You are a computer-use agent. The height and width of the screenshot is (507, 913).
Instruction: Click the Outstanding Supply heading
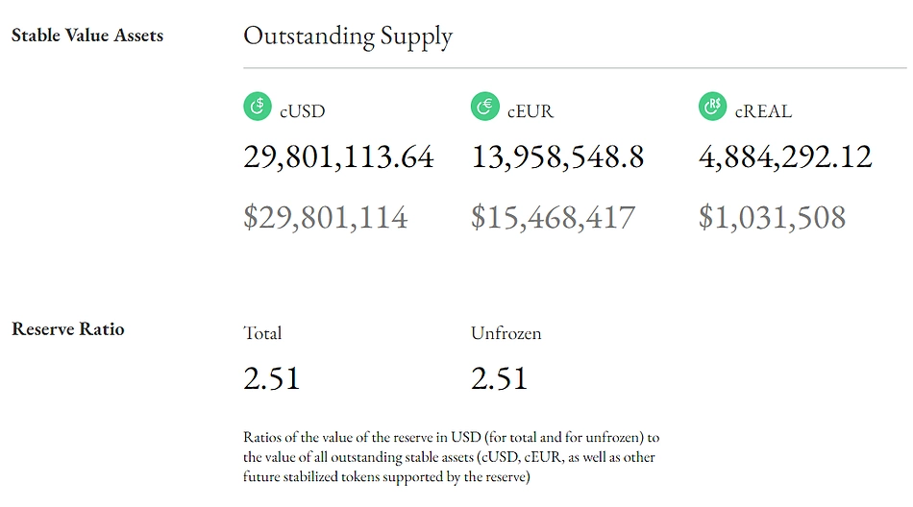(x=348, y=36)
